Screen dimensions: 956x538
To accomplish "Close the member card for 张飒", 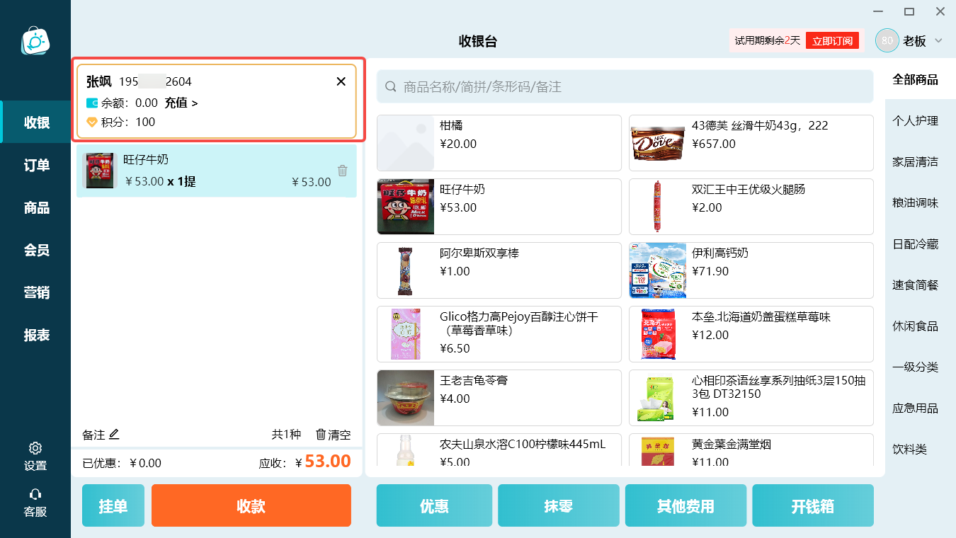I will 341,81.
